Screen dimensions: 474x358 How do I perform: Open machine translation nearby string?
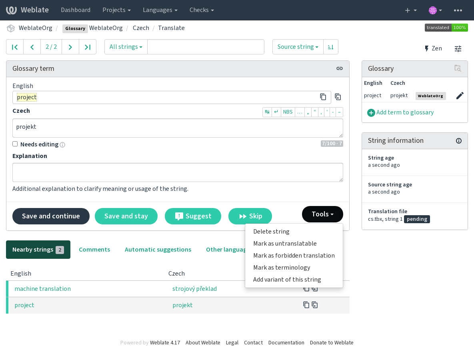coord(43,289)
